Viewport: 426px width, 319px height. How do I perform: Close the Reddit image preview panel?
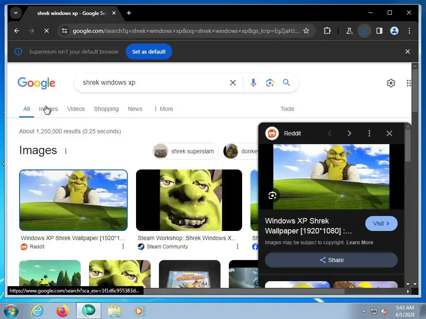389,133
